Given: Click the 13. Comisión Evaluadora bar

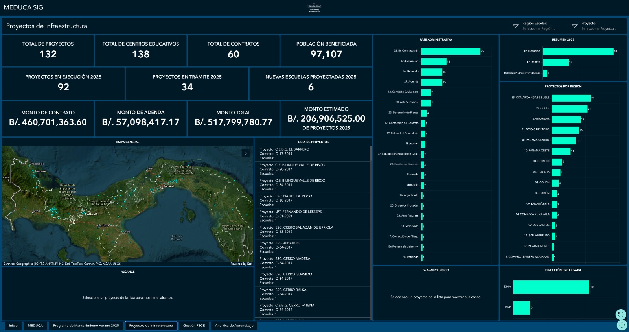Looking at the screenshot, I should pyautogui.click(x=426, y=92).
